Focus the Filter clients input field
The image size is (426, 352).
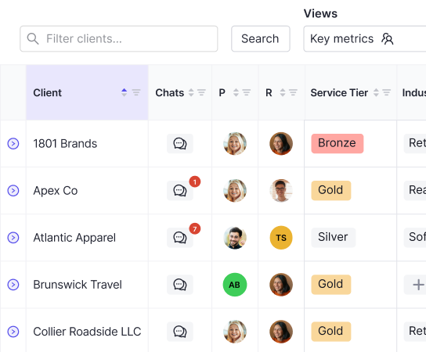(119, 38)
